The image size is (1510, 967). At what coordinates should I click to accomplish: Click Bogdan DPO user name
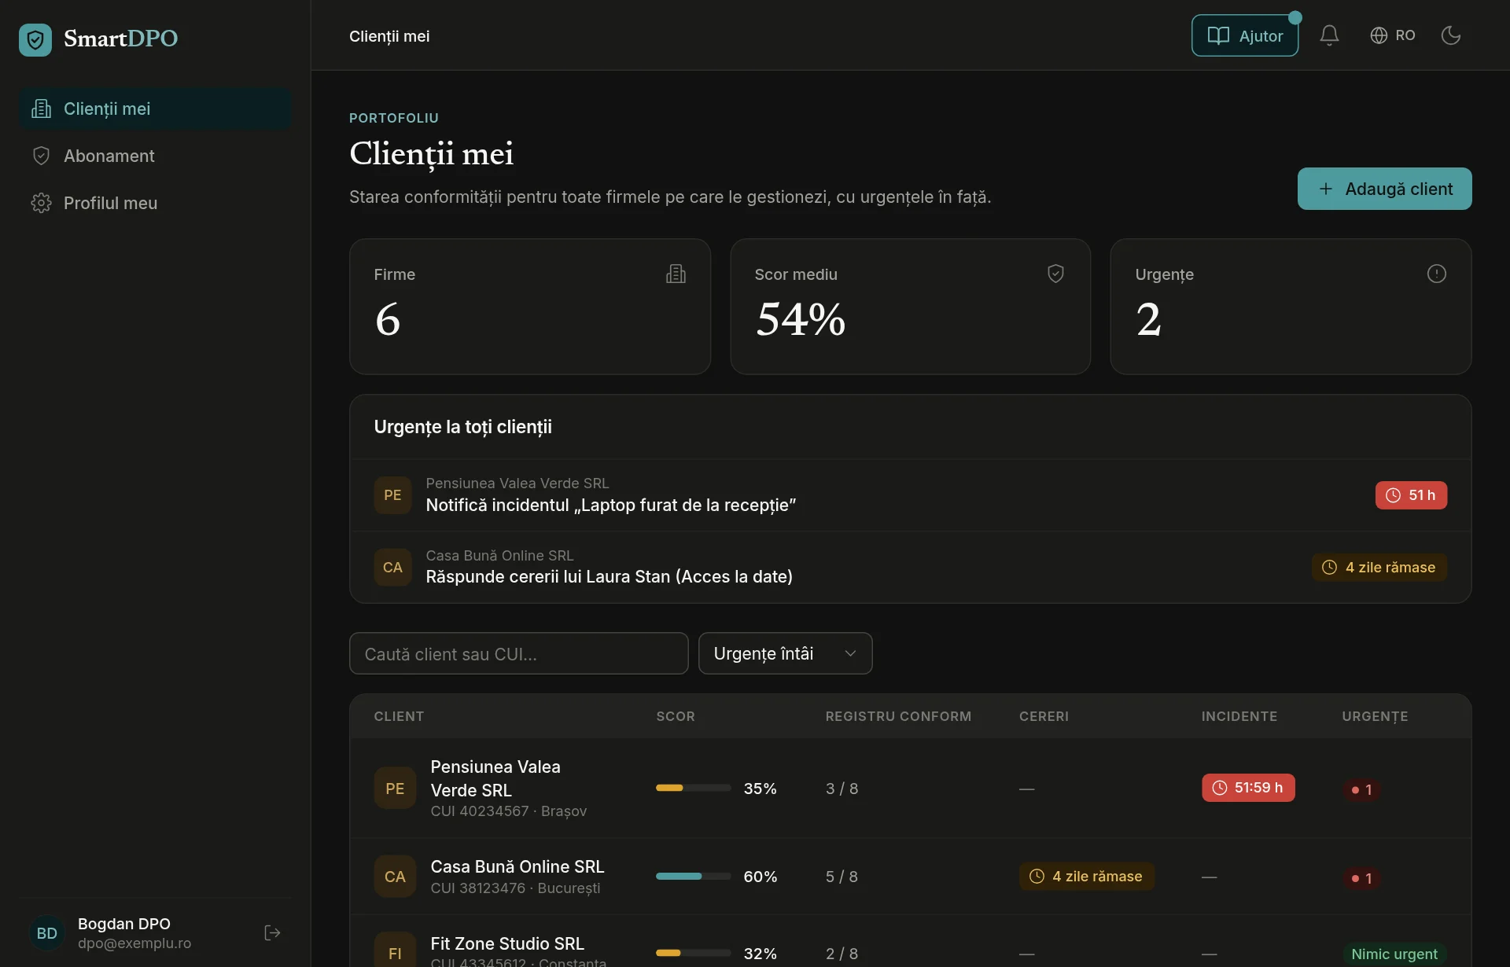click(123, 924)
